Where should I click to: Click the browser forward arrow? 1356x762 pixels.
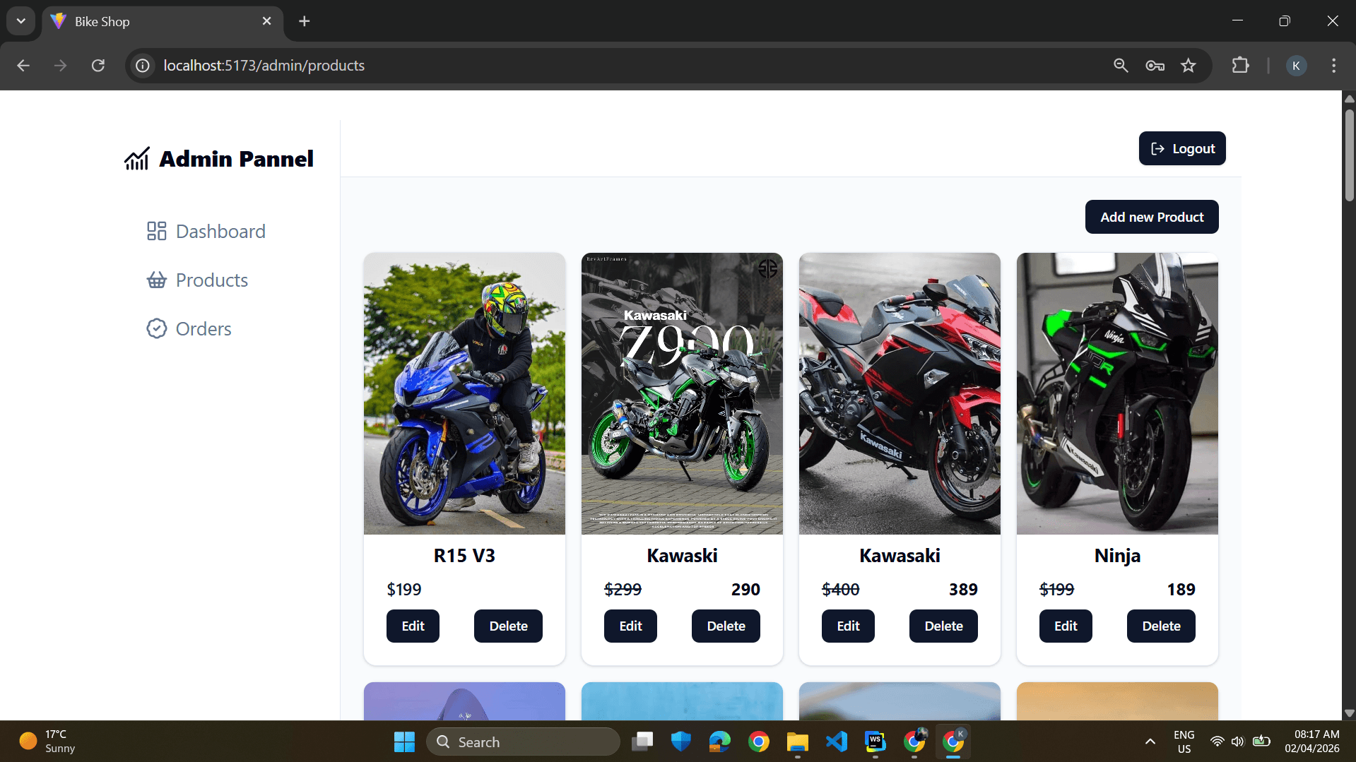click(61, 65)
